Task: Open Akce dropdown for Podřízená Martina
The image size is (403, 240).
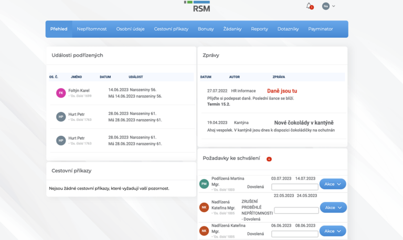Action: pos(333,184)
